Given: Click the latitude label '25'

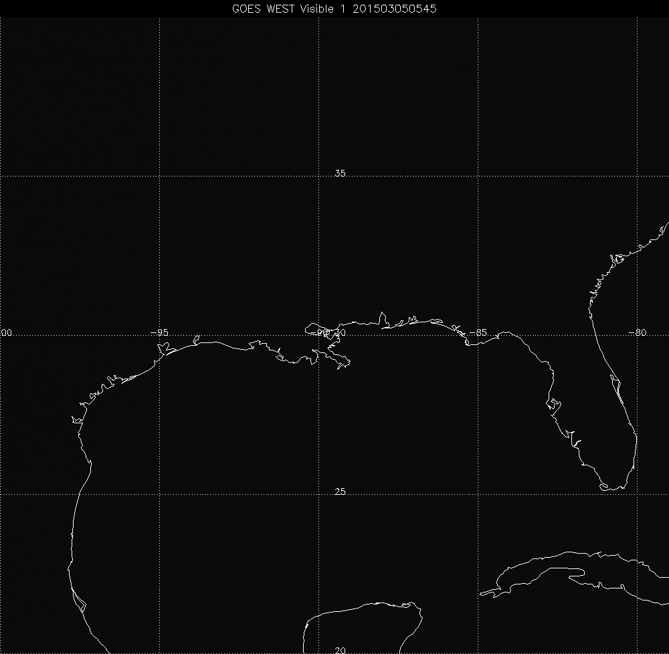Looking at the screenshot, I should [340, 492].
